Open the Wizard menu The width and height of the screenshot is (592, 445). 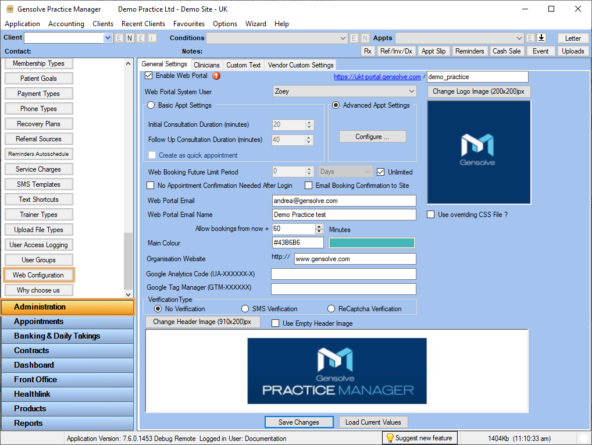point(256,24)
